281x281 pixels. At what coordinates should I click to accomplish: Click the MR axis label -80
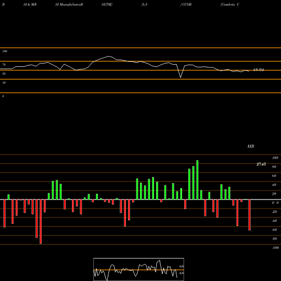click(x=274, y=239)
